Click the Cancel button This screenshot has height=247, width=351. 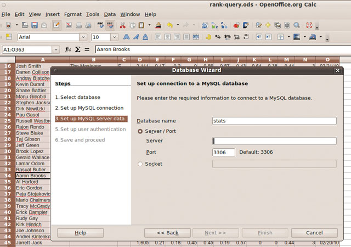pyautogui.click(x=314, y=233)
